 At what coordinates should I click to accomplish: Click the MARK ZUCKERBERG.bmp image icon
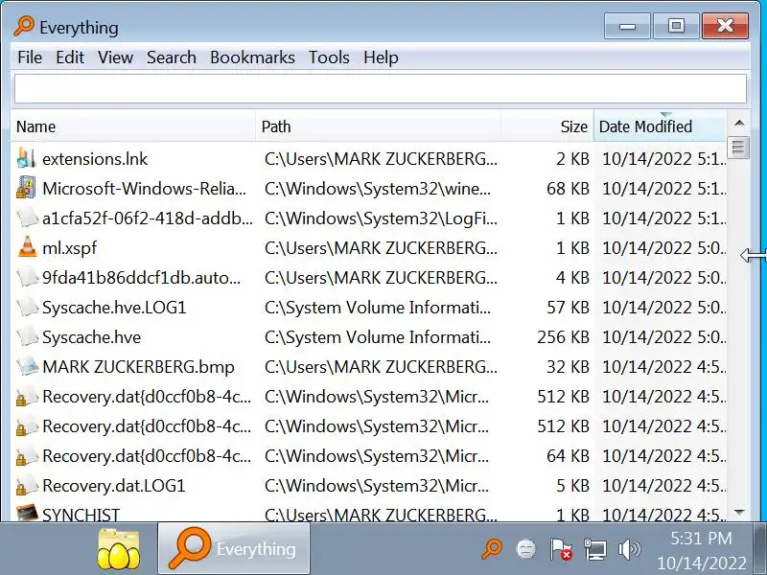pos(27,367)
